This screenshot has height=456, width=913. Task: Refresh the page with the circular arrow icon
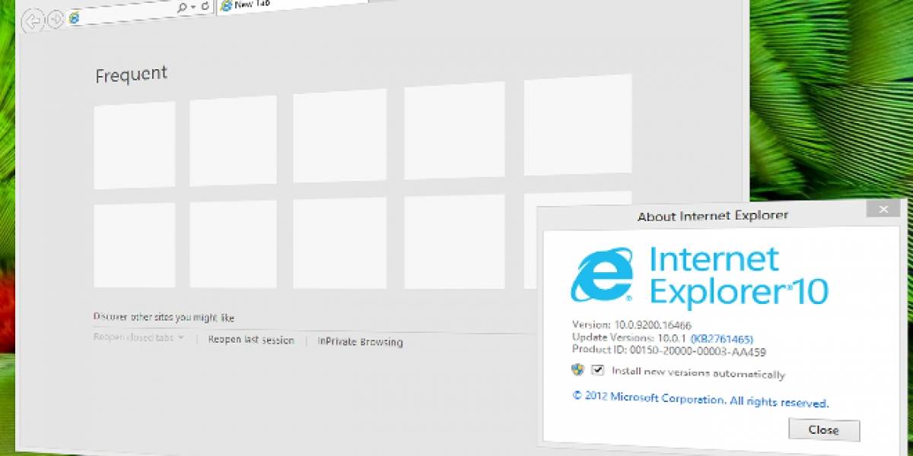tap(205, 6)
